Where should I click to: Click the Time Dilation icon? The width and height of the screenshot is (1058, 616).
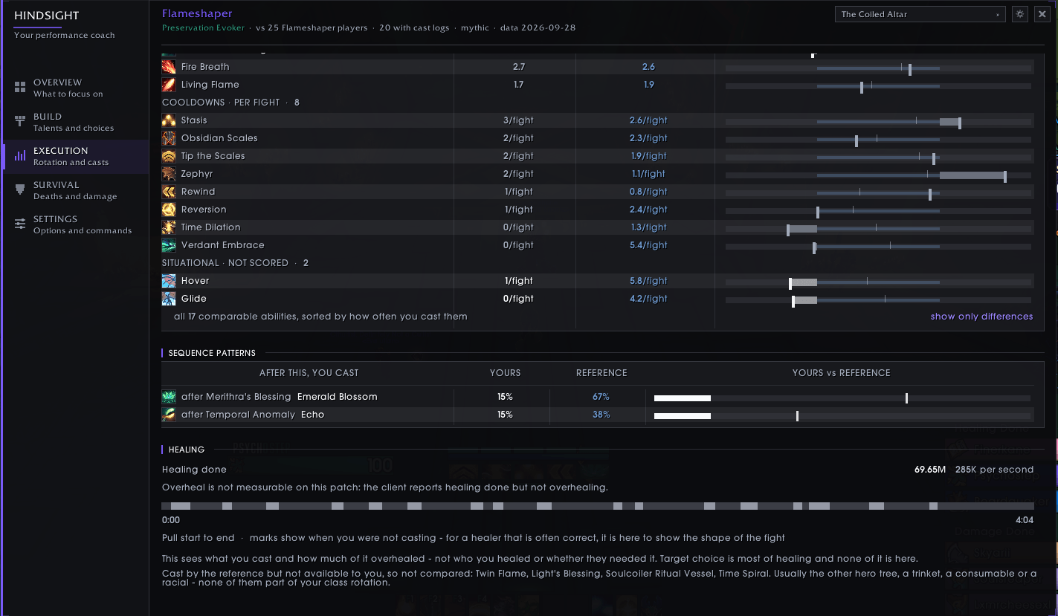tap(169, 227)
